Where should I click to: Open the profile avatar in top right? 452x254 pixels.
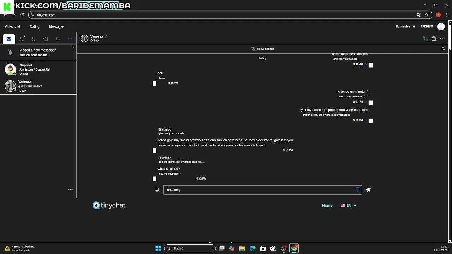coord(441,26)
